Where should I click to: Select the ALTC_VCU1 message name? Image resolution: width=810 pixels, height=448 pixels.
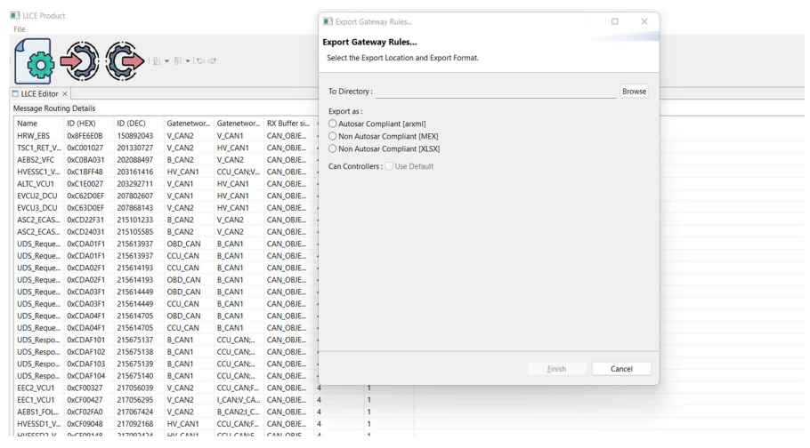[36, 184]
